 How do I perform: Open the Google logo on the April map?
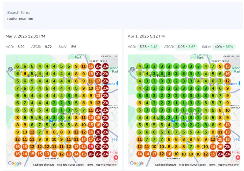(x=137, y=163)
